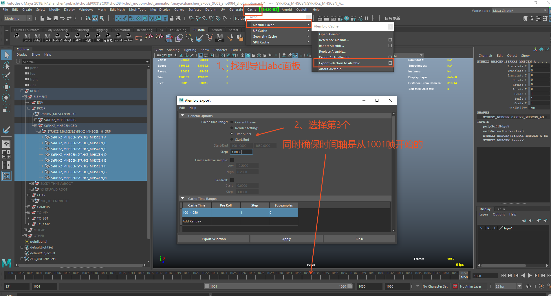Select the Current frame radio option
The width and height of the screenshot is (551, 296).
coord(232,122)
